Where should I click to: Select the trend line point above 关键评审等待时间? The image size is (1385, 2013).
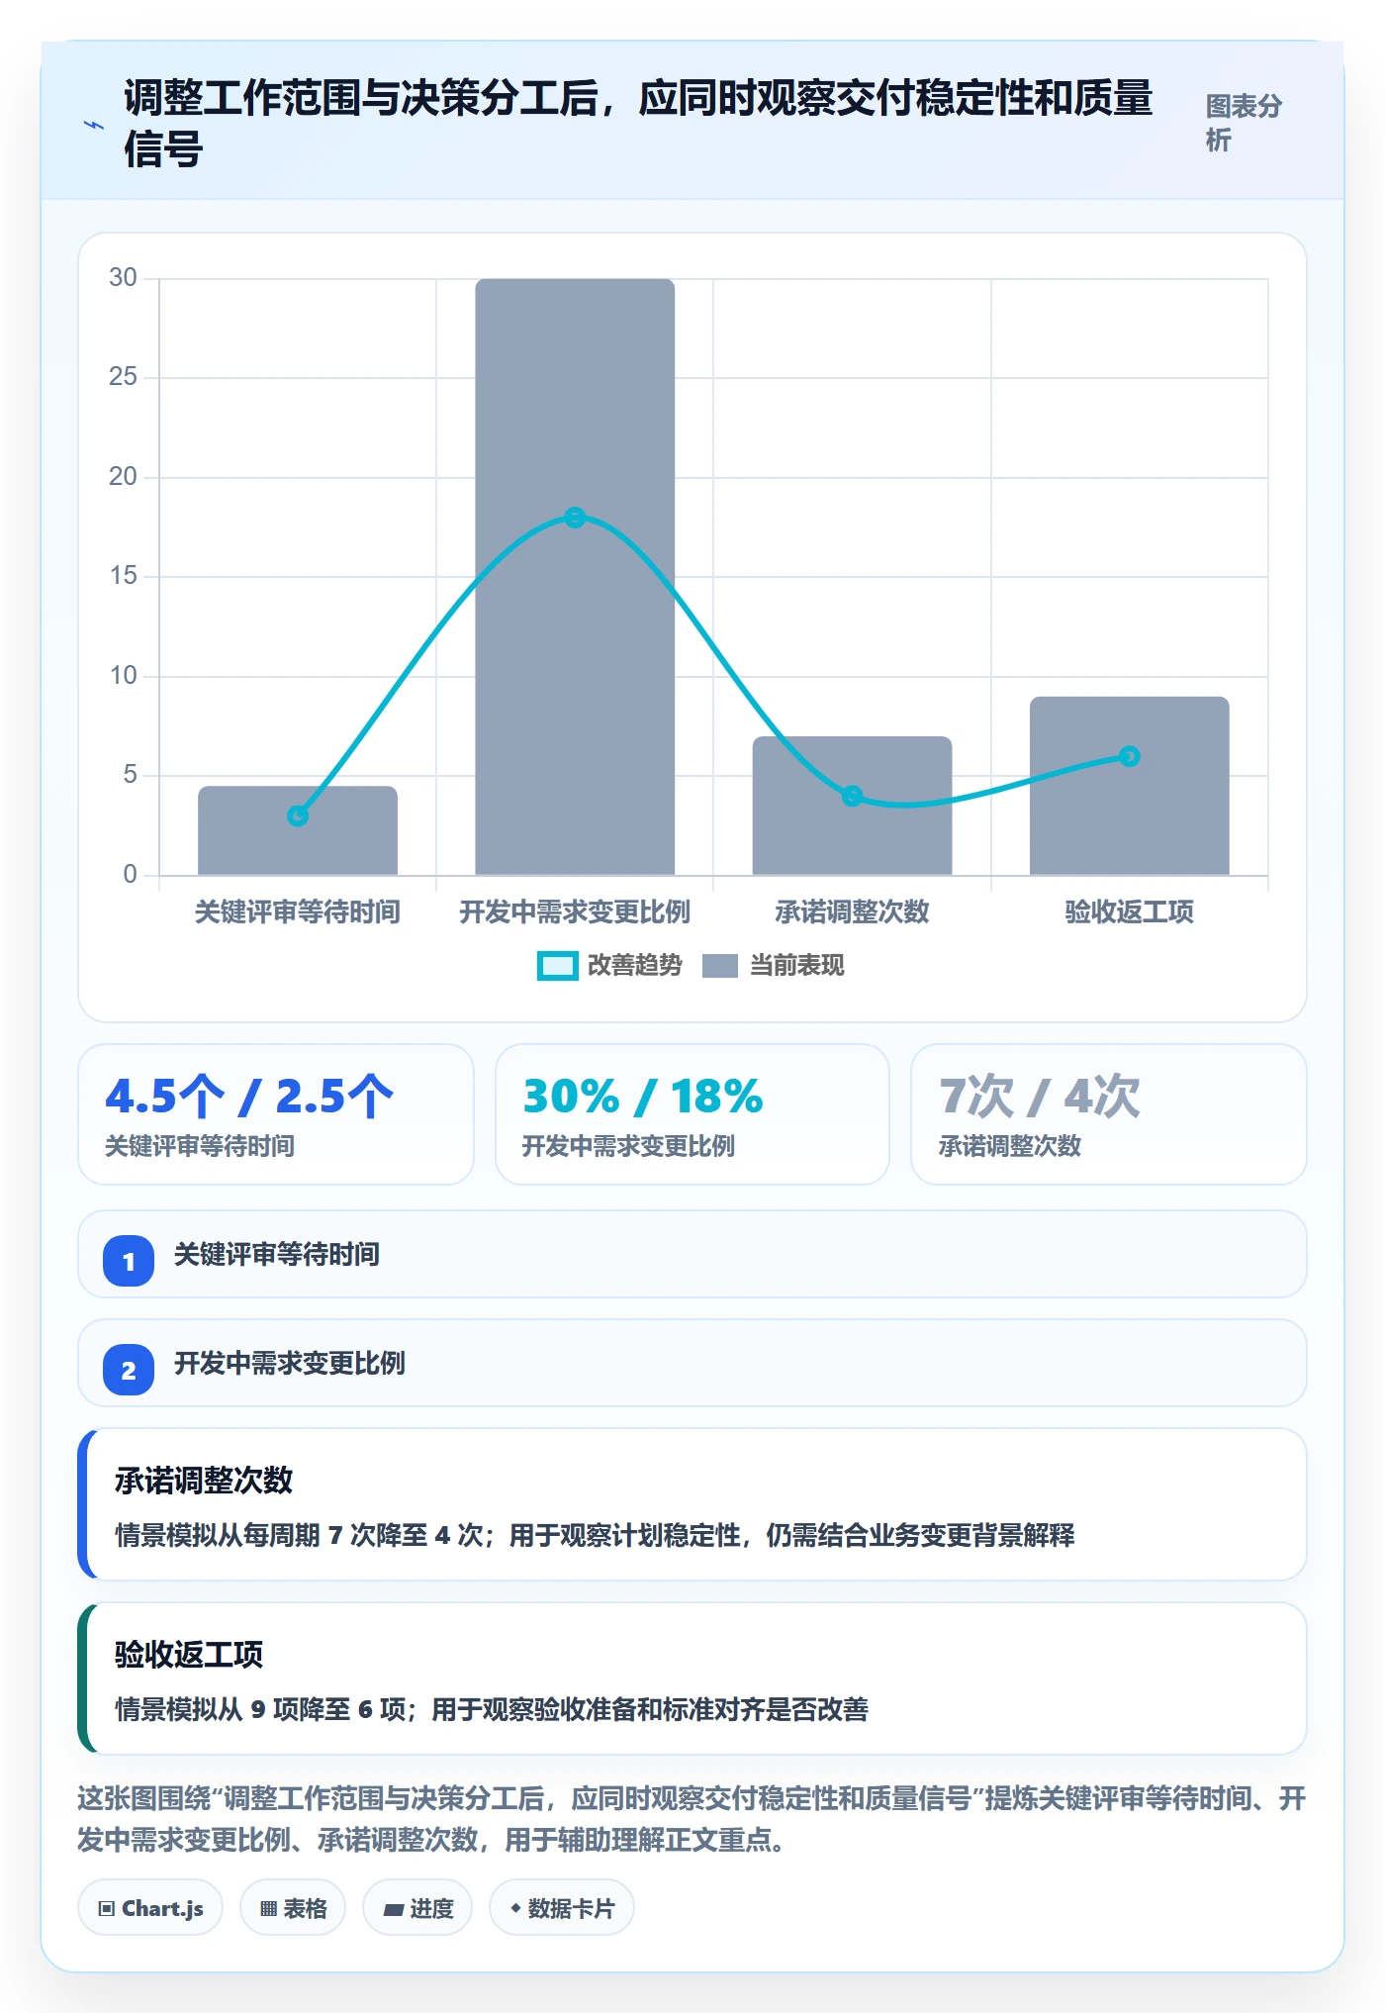click(298, 815)
